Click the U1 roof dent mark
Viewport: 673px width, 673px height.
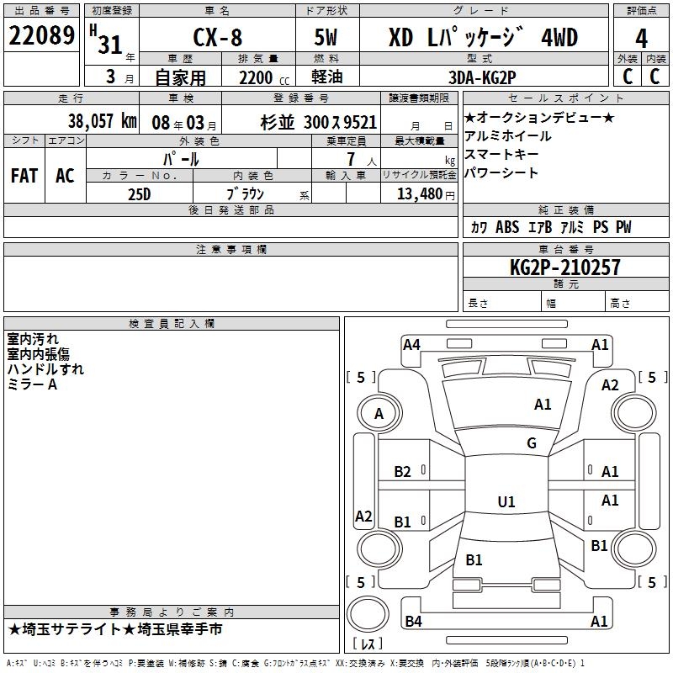pos(506,501)
